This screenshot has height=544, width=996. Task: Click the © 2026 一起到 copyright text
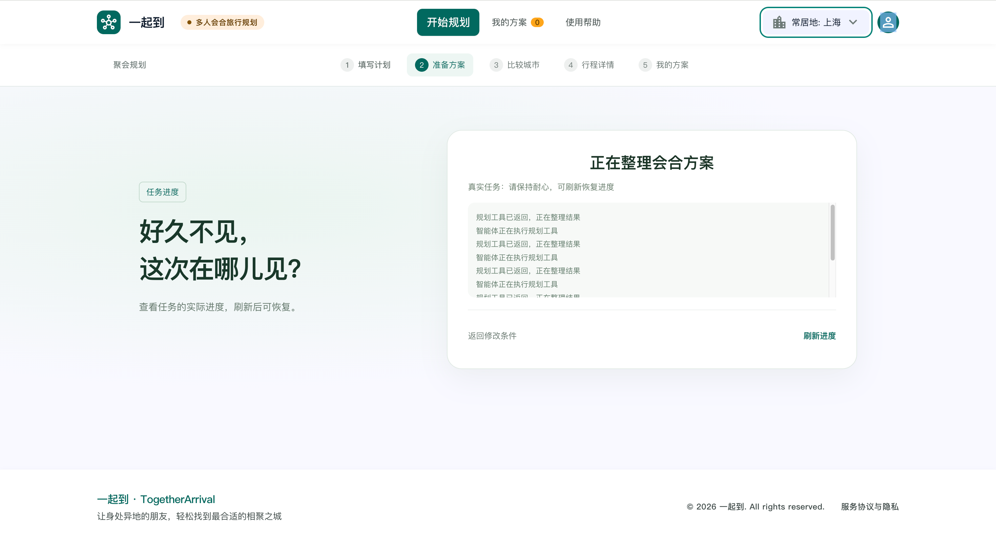(x=755, y=506)
